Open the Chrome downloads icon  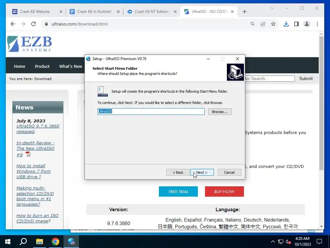pos(286,24)
